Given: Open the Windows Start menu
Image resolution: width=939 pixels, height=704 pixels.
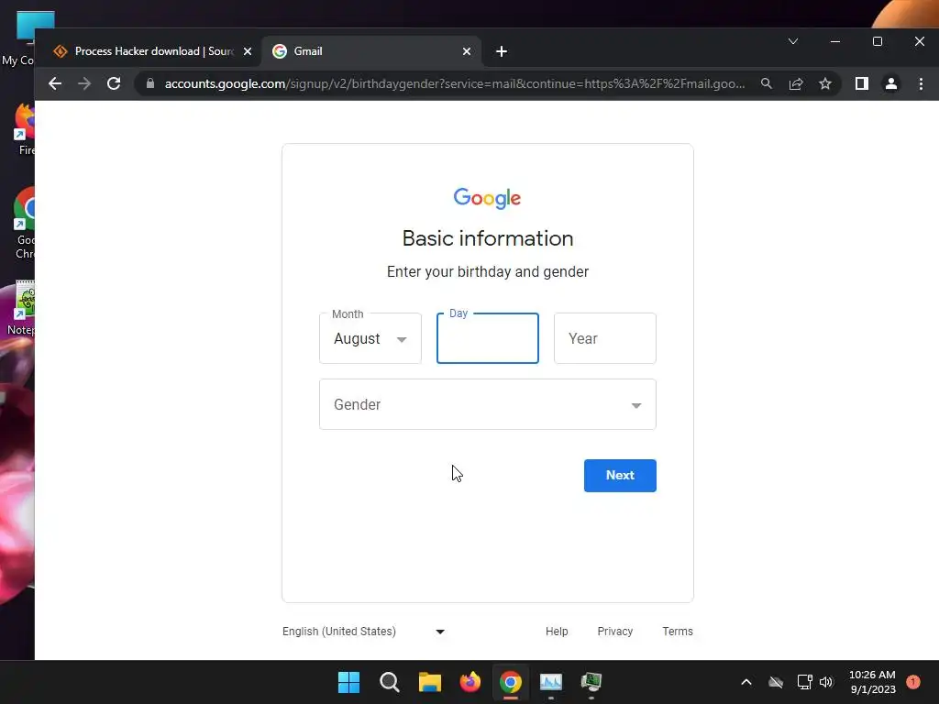Looking at the screenshot, I should [348, 682].
